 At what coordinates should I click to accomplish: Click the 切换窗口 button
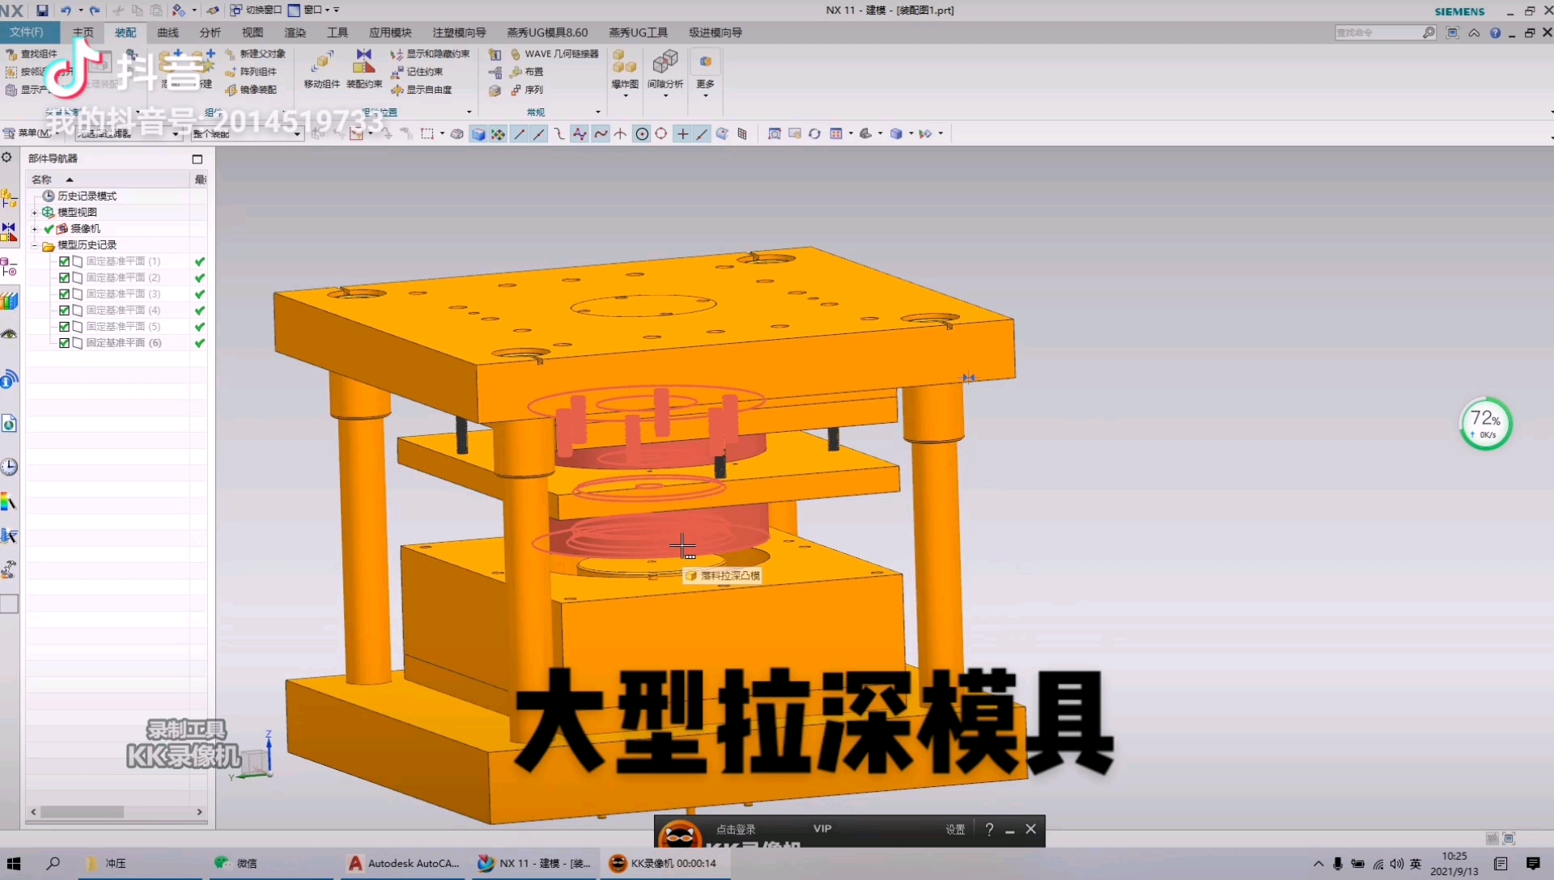(x=256, y=11)
